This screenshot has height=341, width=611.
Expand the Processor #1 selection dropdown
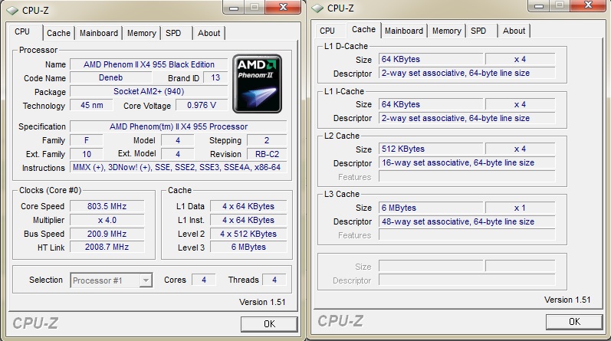coord(146,280)
